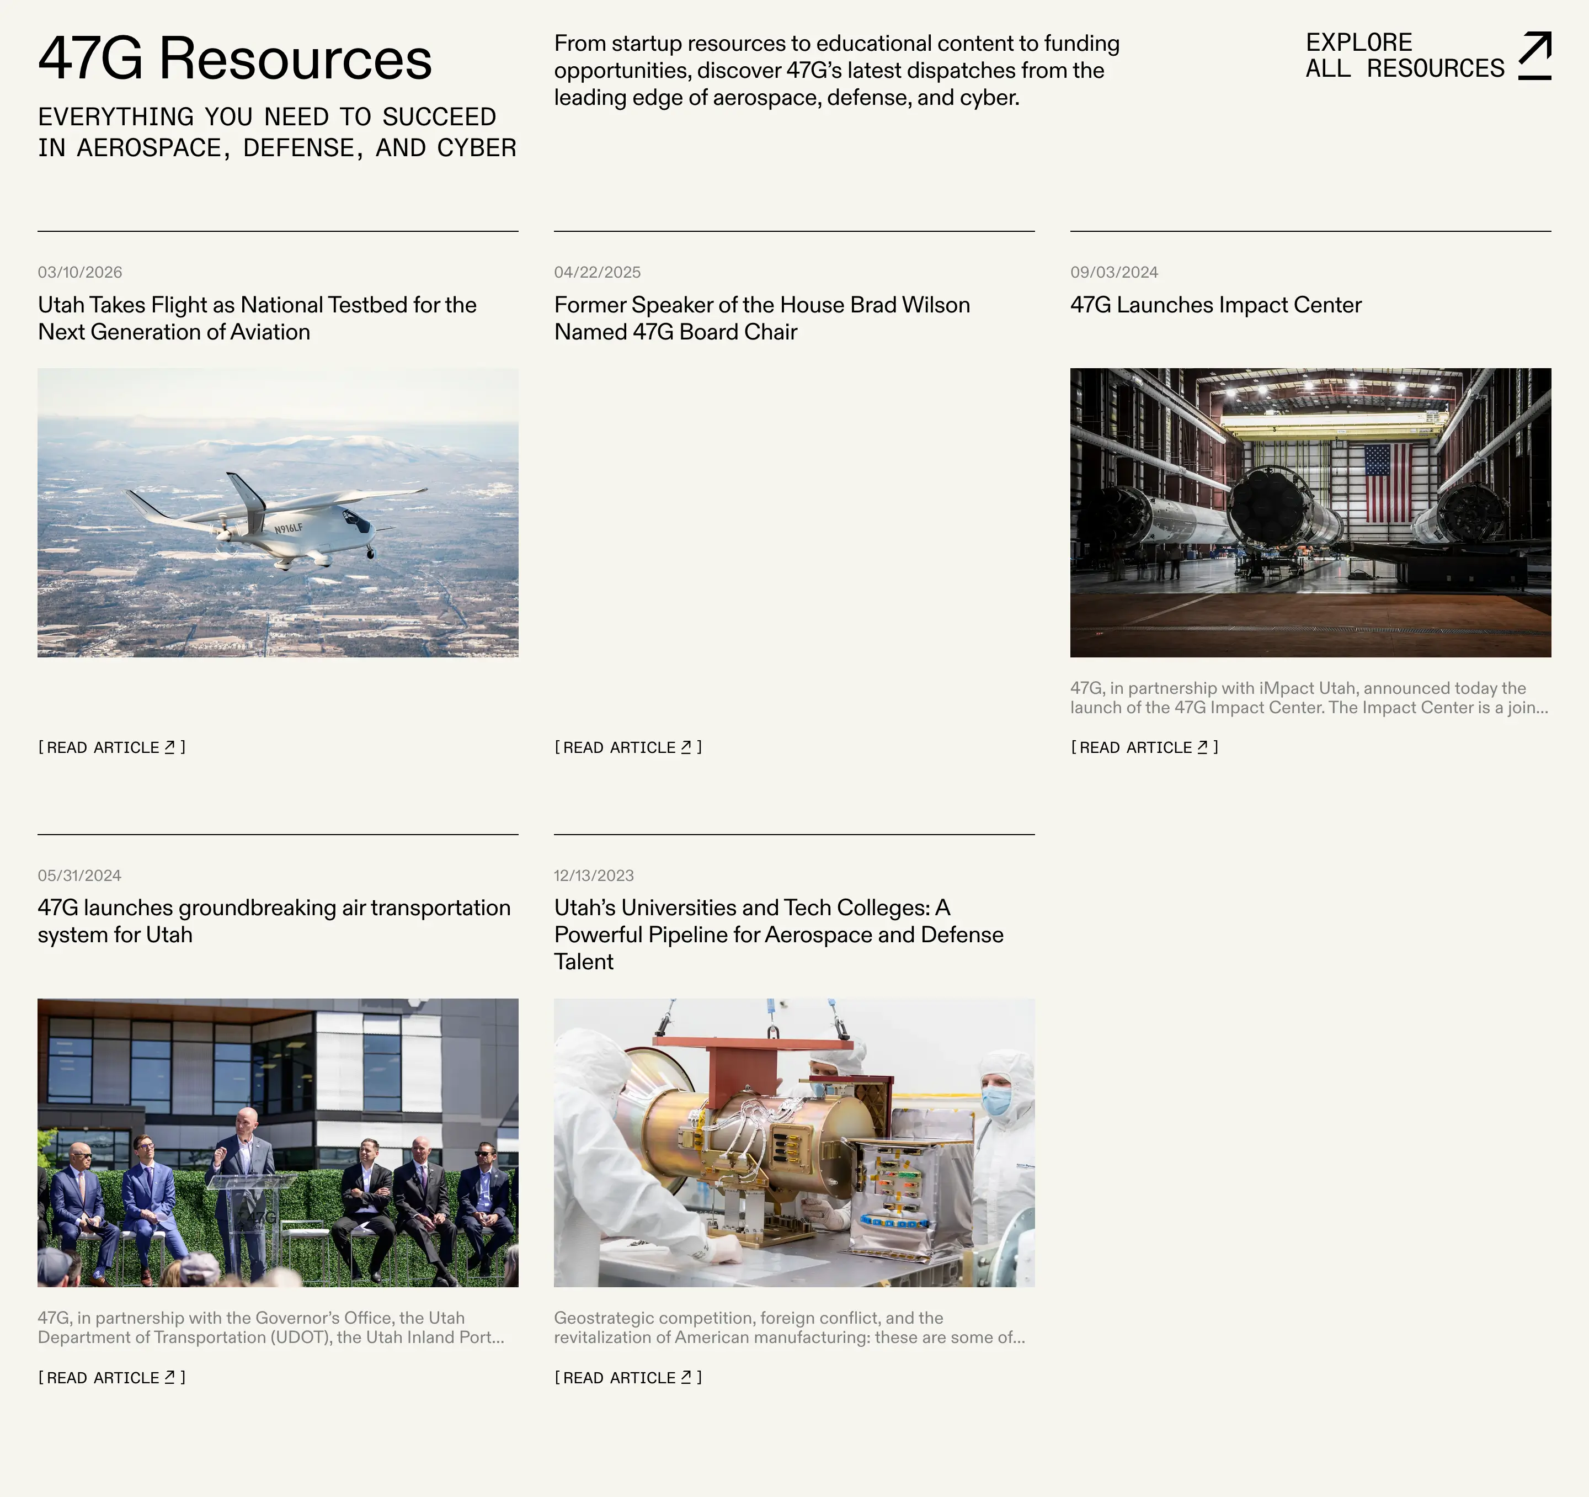Click arrow icon in air transportation Read Article link
The height and width of the screenshot is (1497, 1589).
pos(169,1377)
